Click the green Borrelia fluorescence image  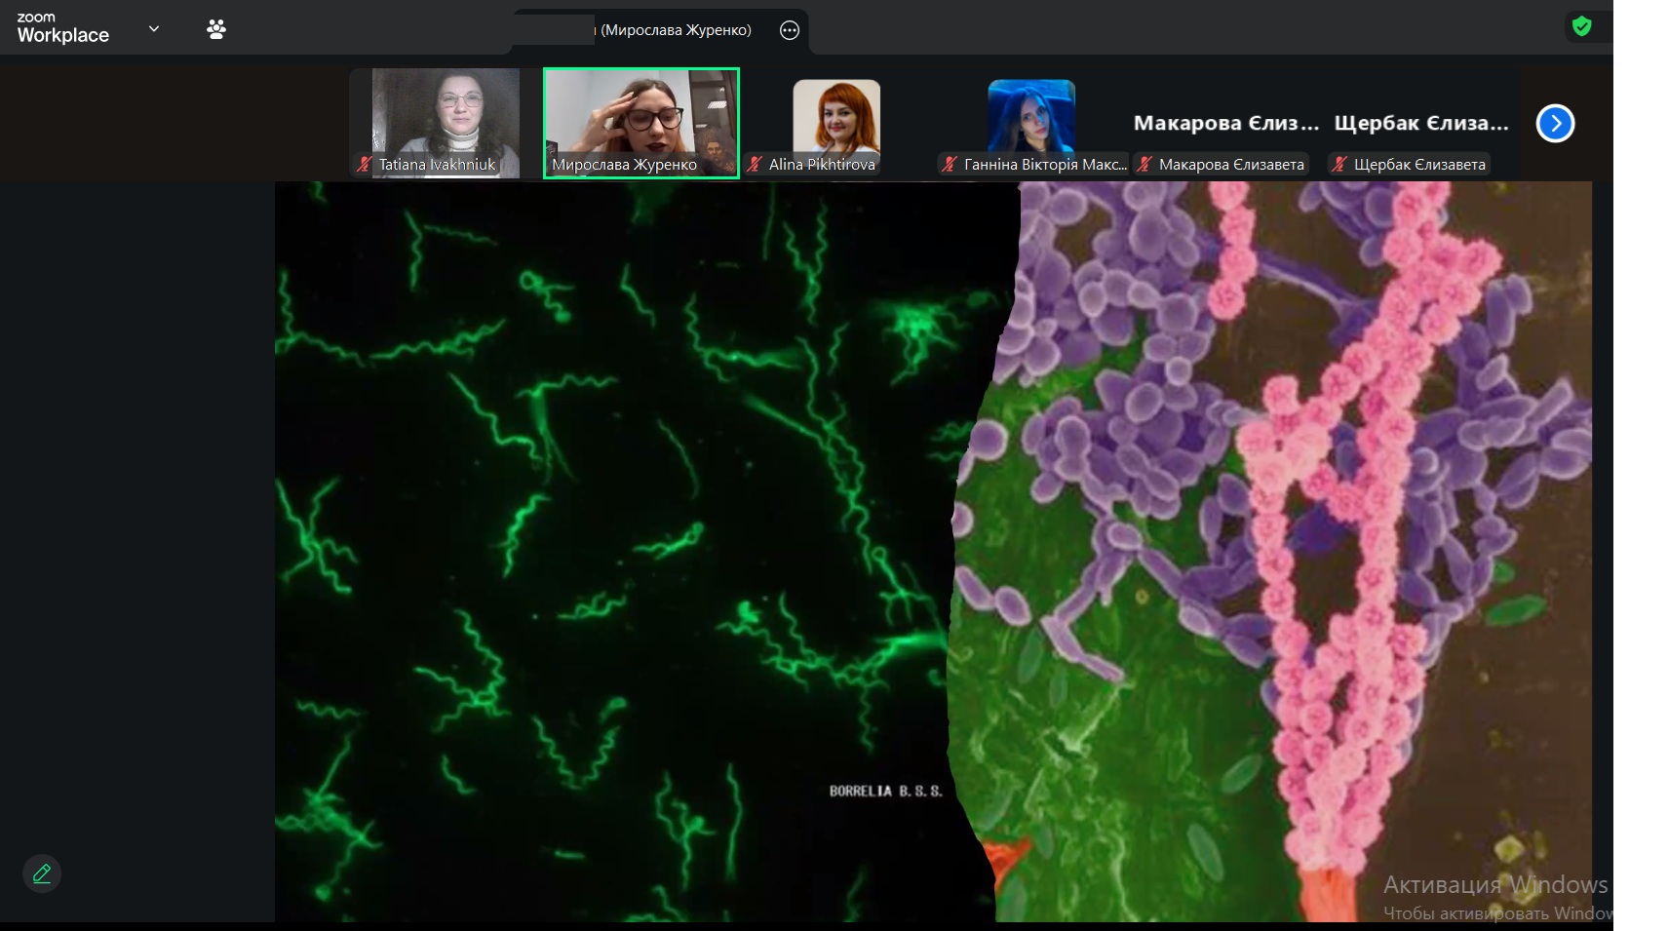click(604, 546)
